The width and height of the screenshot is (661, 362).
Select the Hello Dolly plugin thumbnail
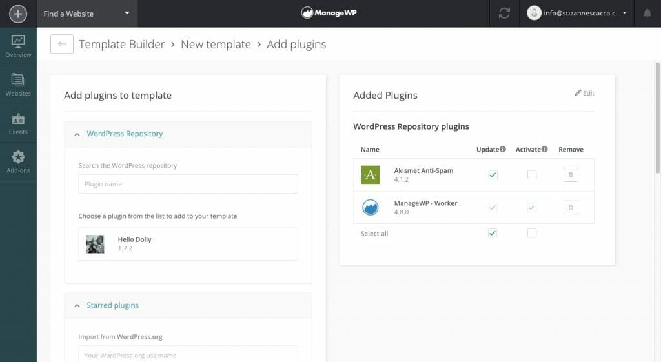(95, 244)
